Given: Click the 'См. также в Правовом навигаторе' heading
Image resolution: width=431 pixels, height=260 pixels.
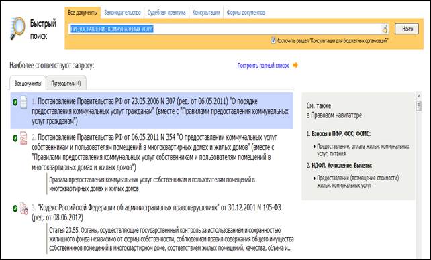Looking at the screenshot, I should 334,111.
